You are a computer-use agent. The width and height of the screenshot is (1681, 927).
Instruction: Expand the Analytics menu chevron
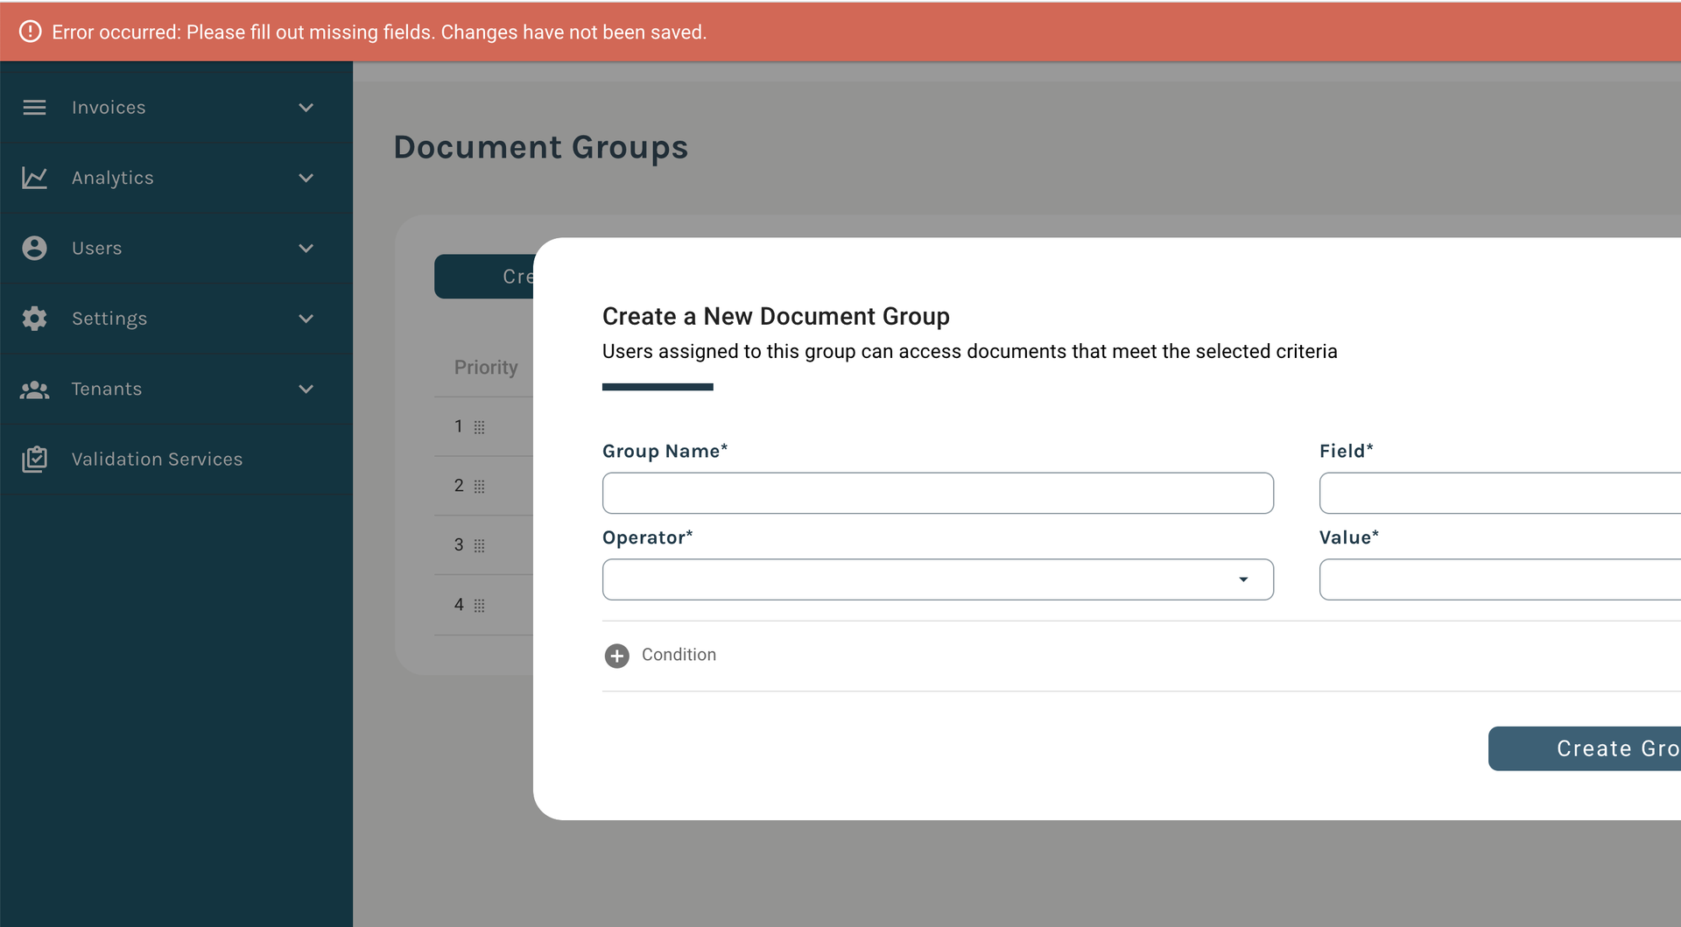[x=306, y=178]
